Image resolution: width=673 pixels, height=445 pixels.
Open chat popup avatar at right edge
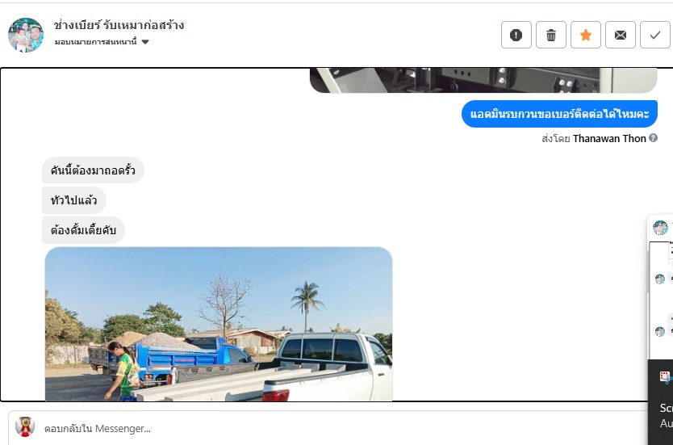click(x=660, y=228)
